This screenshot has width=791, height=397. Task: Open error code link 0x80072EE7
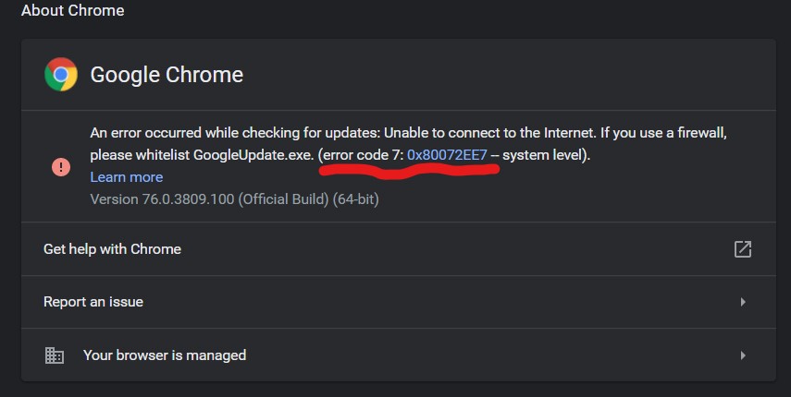point(447,155)
